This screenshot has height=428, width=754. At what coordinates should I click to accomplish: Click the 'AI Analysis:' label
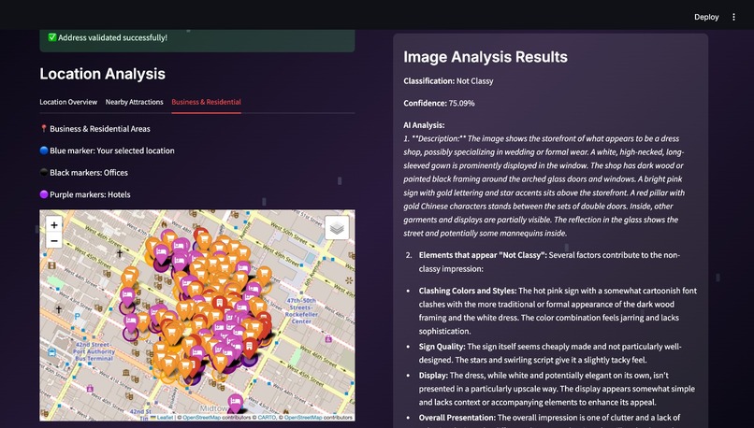(x=424, y=125)
